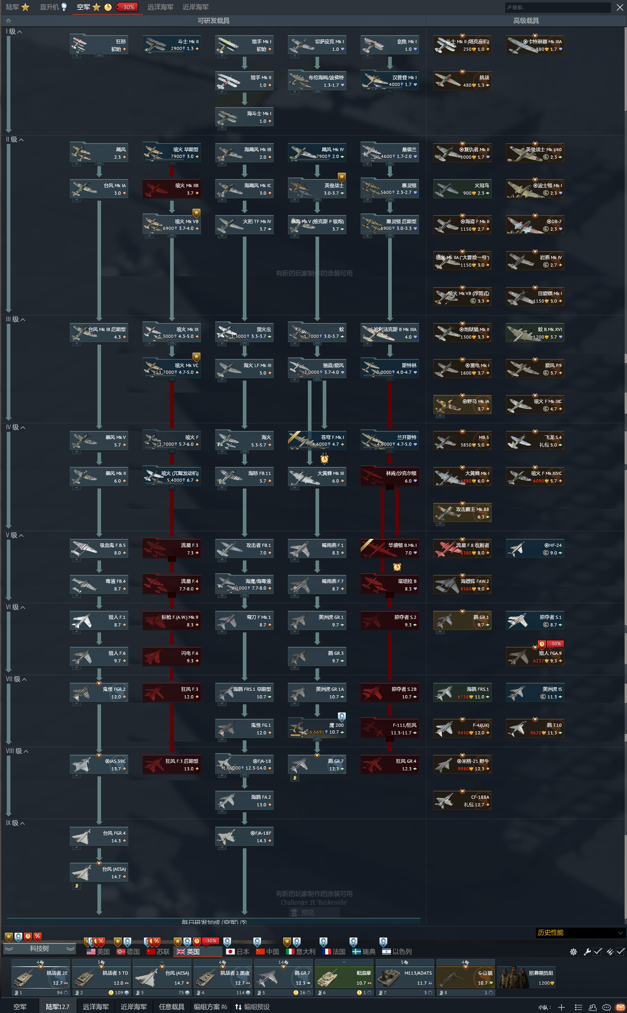Image resolution: width=627 pixels, height=1013 pixels.
Task: Click the plus icon to add squad member
Action: coord(562,1007)
